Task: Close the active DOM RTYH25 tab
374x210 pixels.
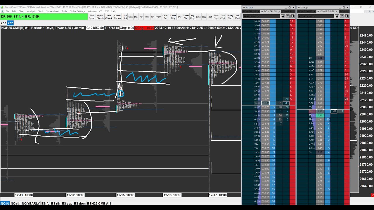Action: tap(337, 11)
